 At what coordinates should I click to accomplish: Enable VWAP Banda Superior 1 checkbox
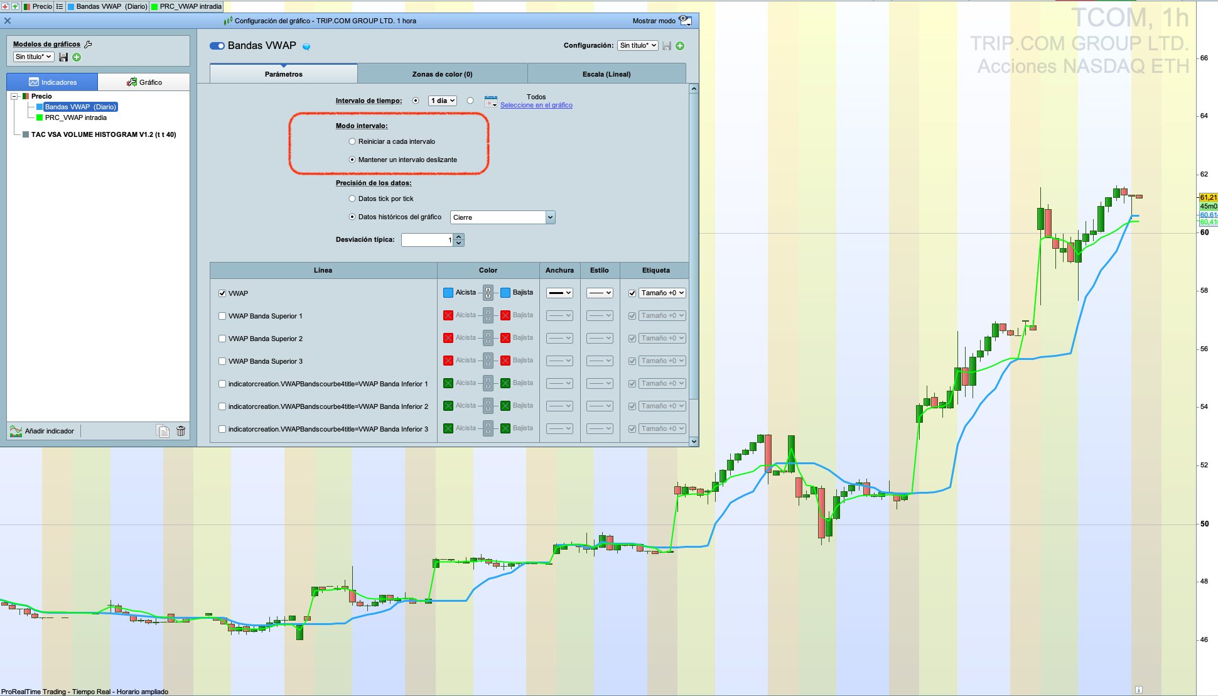222,316
